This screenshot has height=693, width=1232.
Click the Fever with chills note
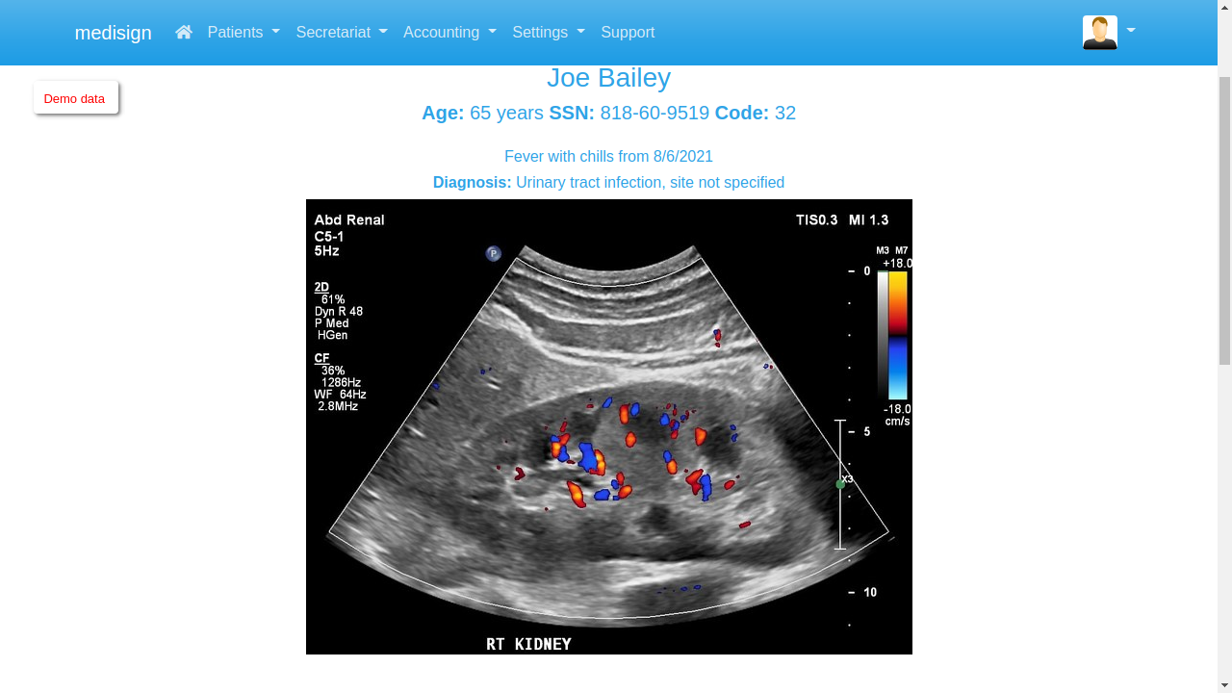pos(608,156)
